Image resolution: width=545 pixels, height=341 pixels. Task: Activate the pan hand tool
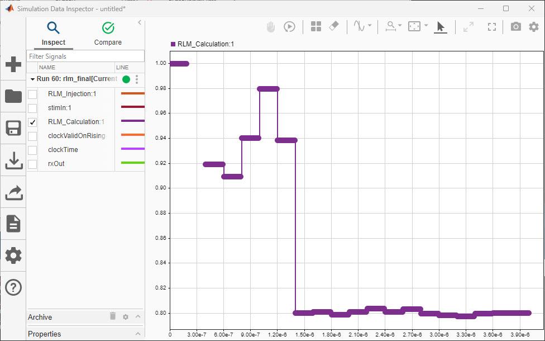pos(270,26)
